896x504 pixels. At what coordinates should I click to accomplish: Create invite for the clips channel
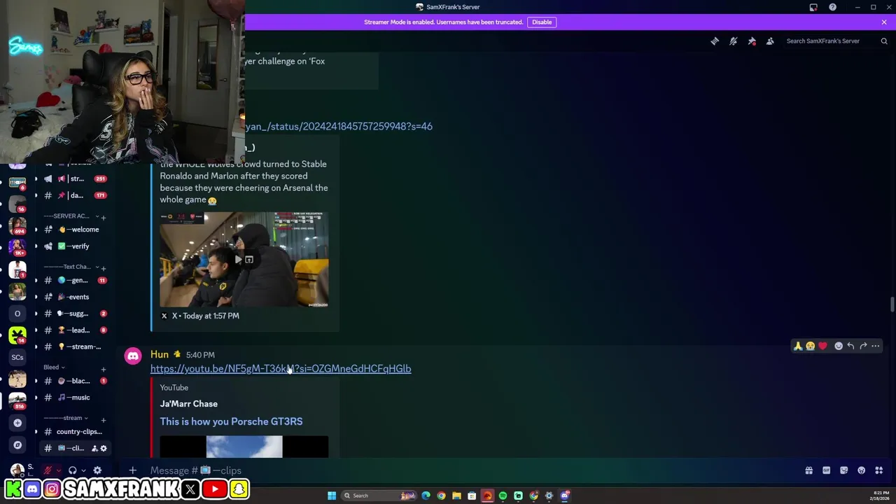(94, 449)
